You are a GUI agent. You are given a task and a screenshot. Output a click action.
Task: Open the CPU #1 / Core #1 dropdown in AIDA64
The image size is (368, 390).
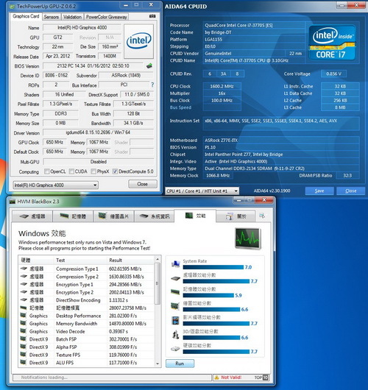202,191
